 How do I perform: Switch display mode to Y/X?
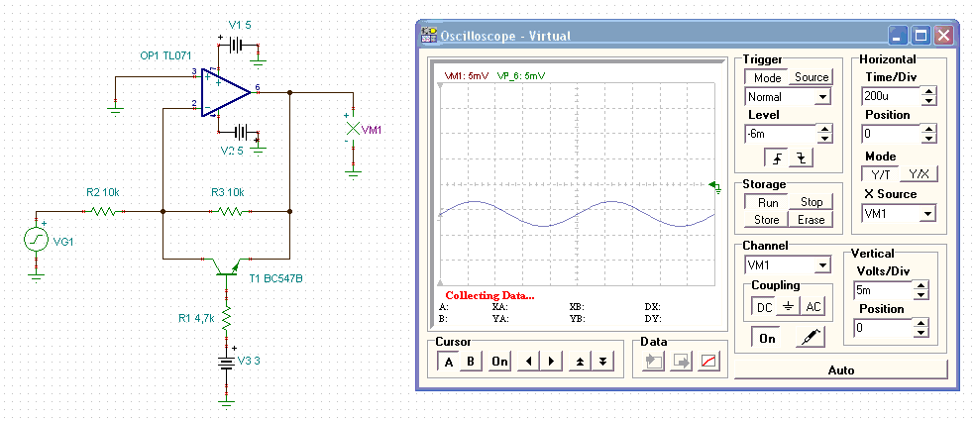tap(921, 174)
